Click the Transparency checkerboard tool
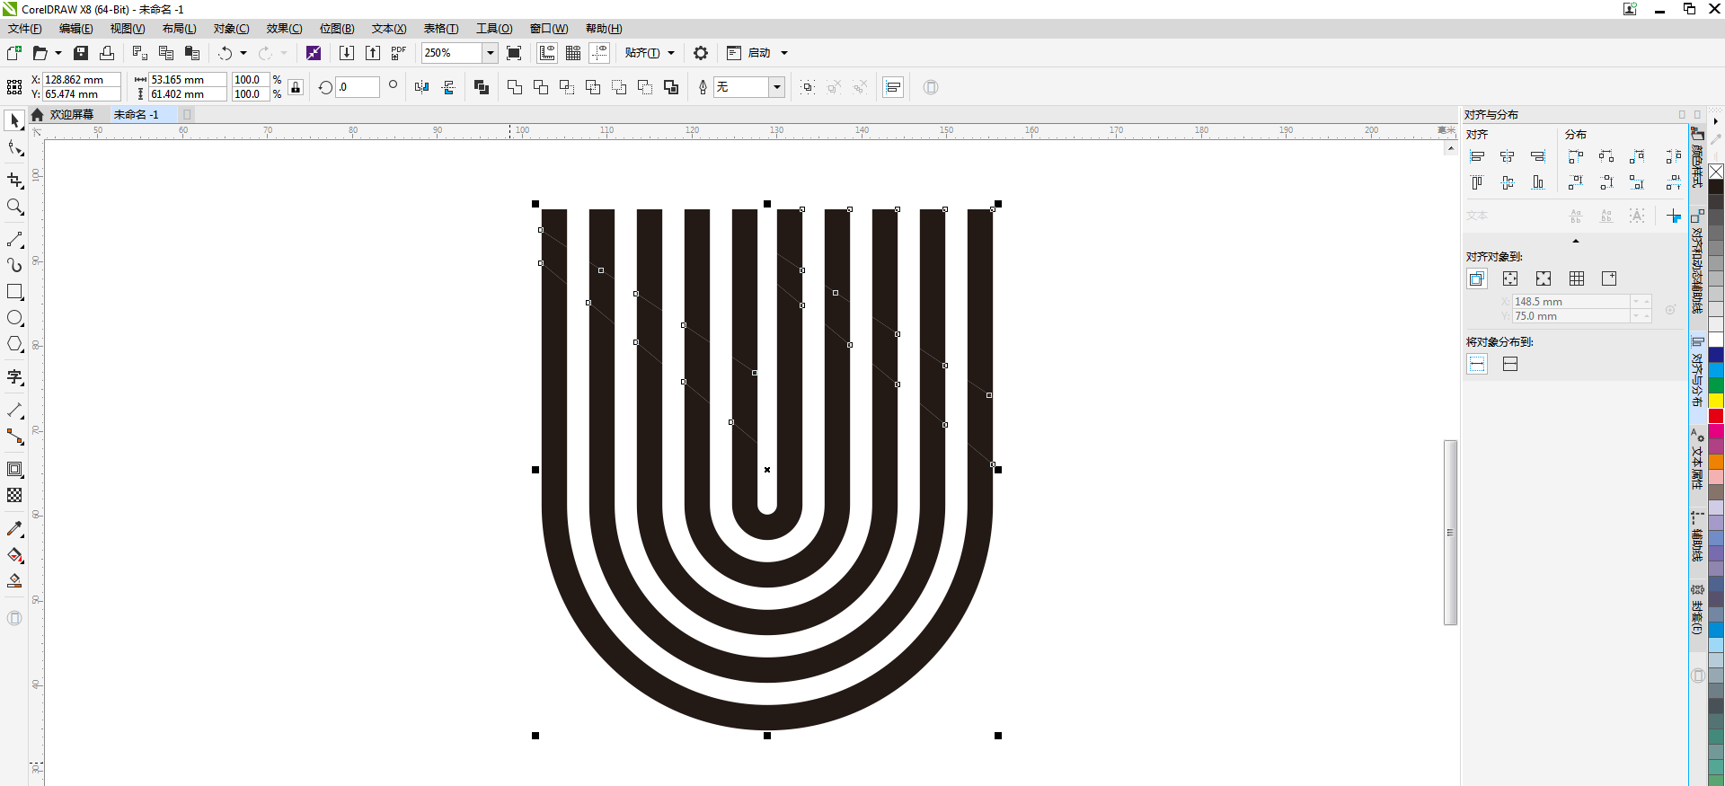Screen dimensions: 1725x786 click(x=14, y=495)
